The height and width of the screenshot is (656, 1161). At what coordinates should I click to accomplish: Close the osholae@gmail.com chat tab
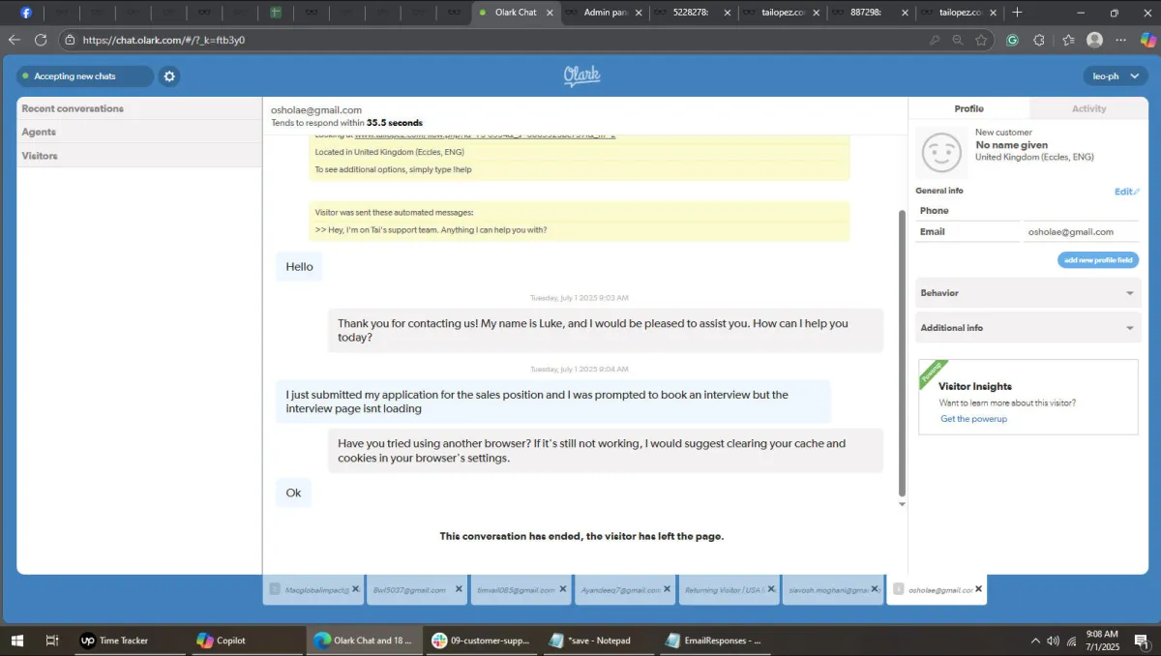[978, 588]
